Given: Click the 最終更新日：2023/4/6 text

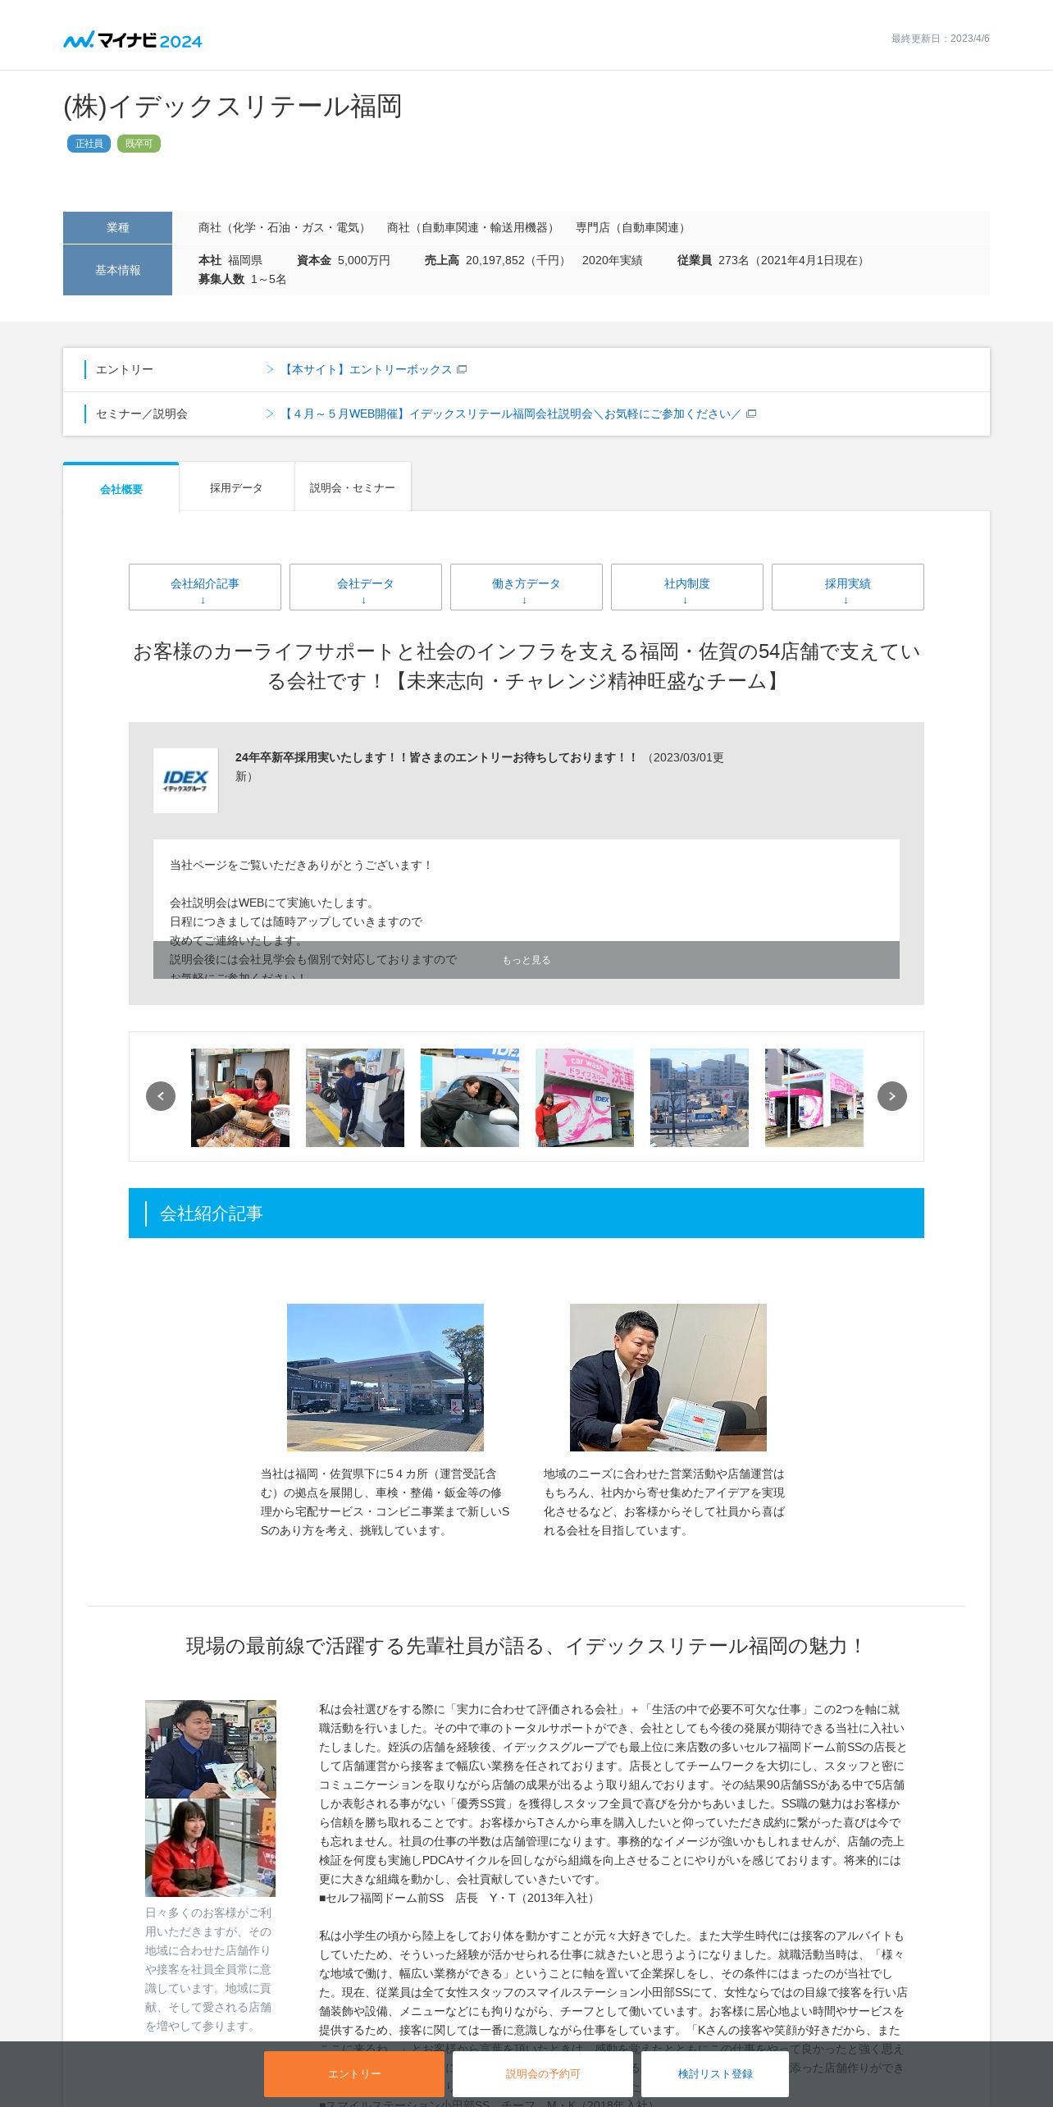Looking at the screenshot, I should tap(941, 39).
